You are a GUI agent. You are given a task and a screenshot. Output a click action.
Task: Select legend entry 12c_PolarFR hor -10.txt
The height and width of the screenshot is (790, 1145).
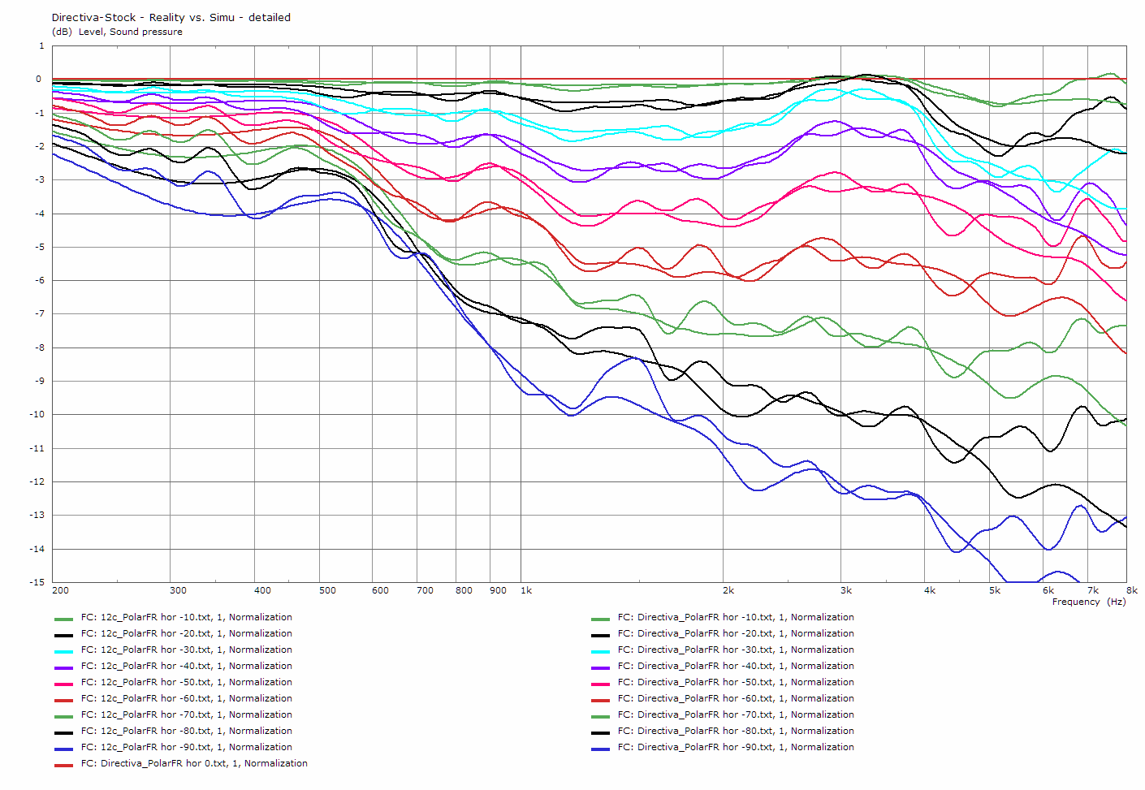click(186, 617)
